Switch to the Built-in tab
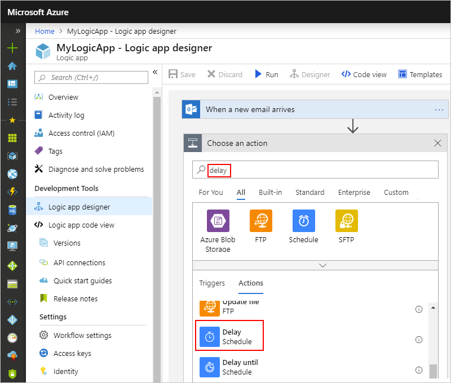The image size is (451, 383). click(x=270, y=192)
